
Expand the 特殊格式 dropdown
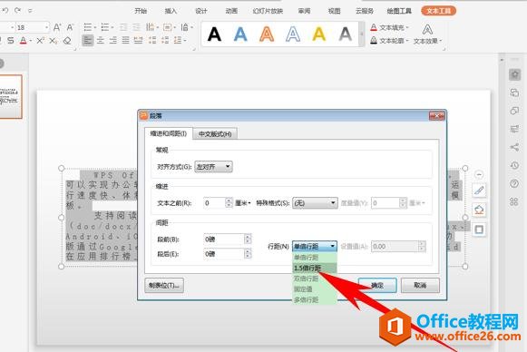pos(315,203)
